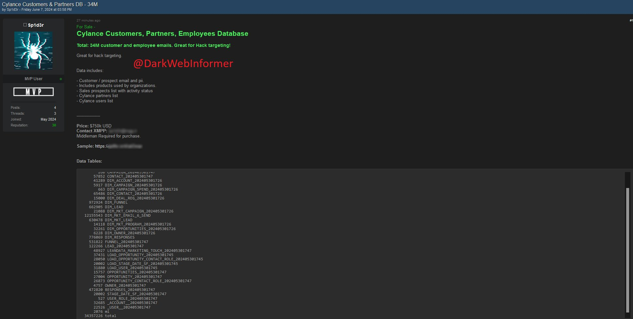Click the green online status dot
This screenshot has height=319, width=633.
(x=61, y=79)
